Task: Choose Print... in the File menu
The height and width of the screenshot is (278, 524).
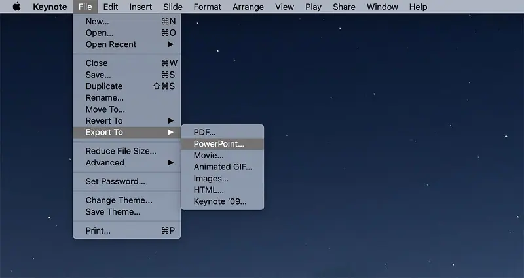Action: tap(126, 231)
